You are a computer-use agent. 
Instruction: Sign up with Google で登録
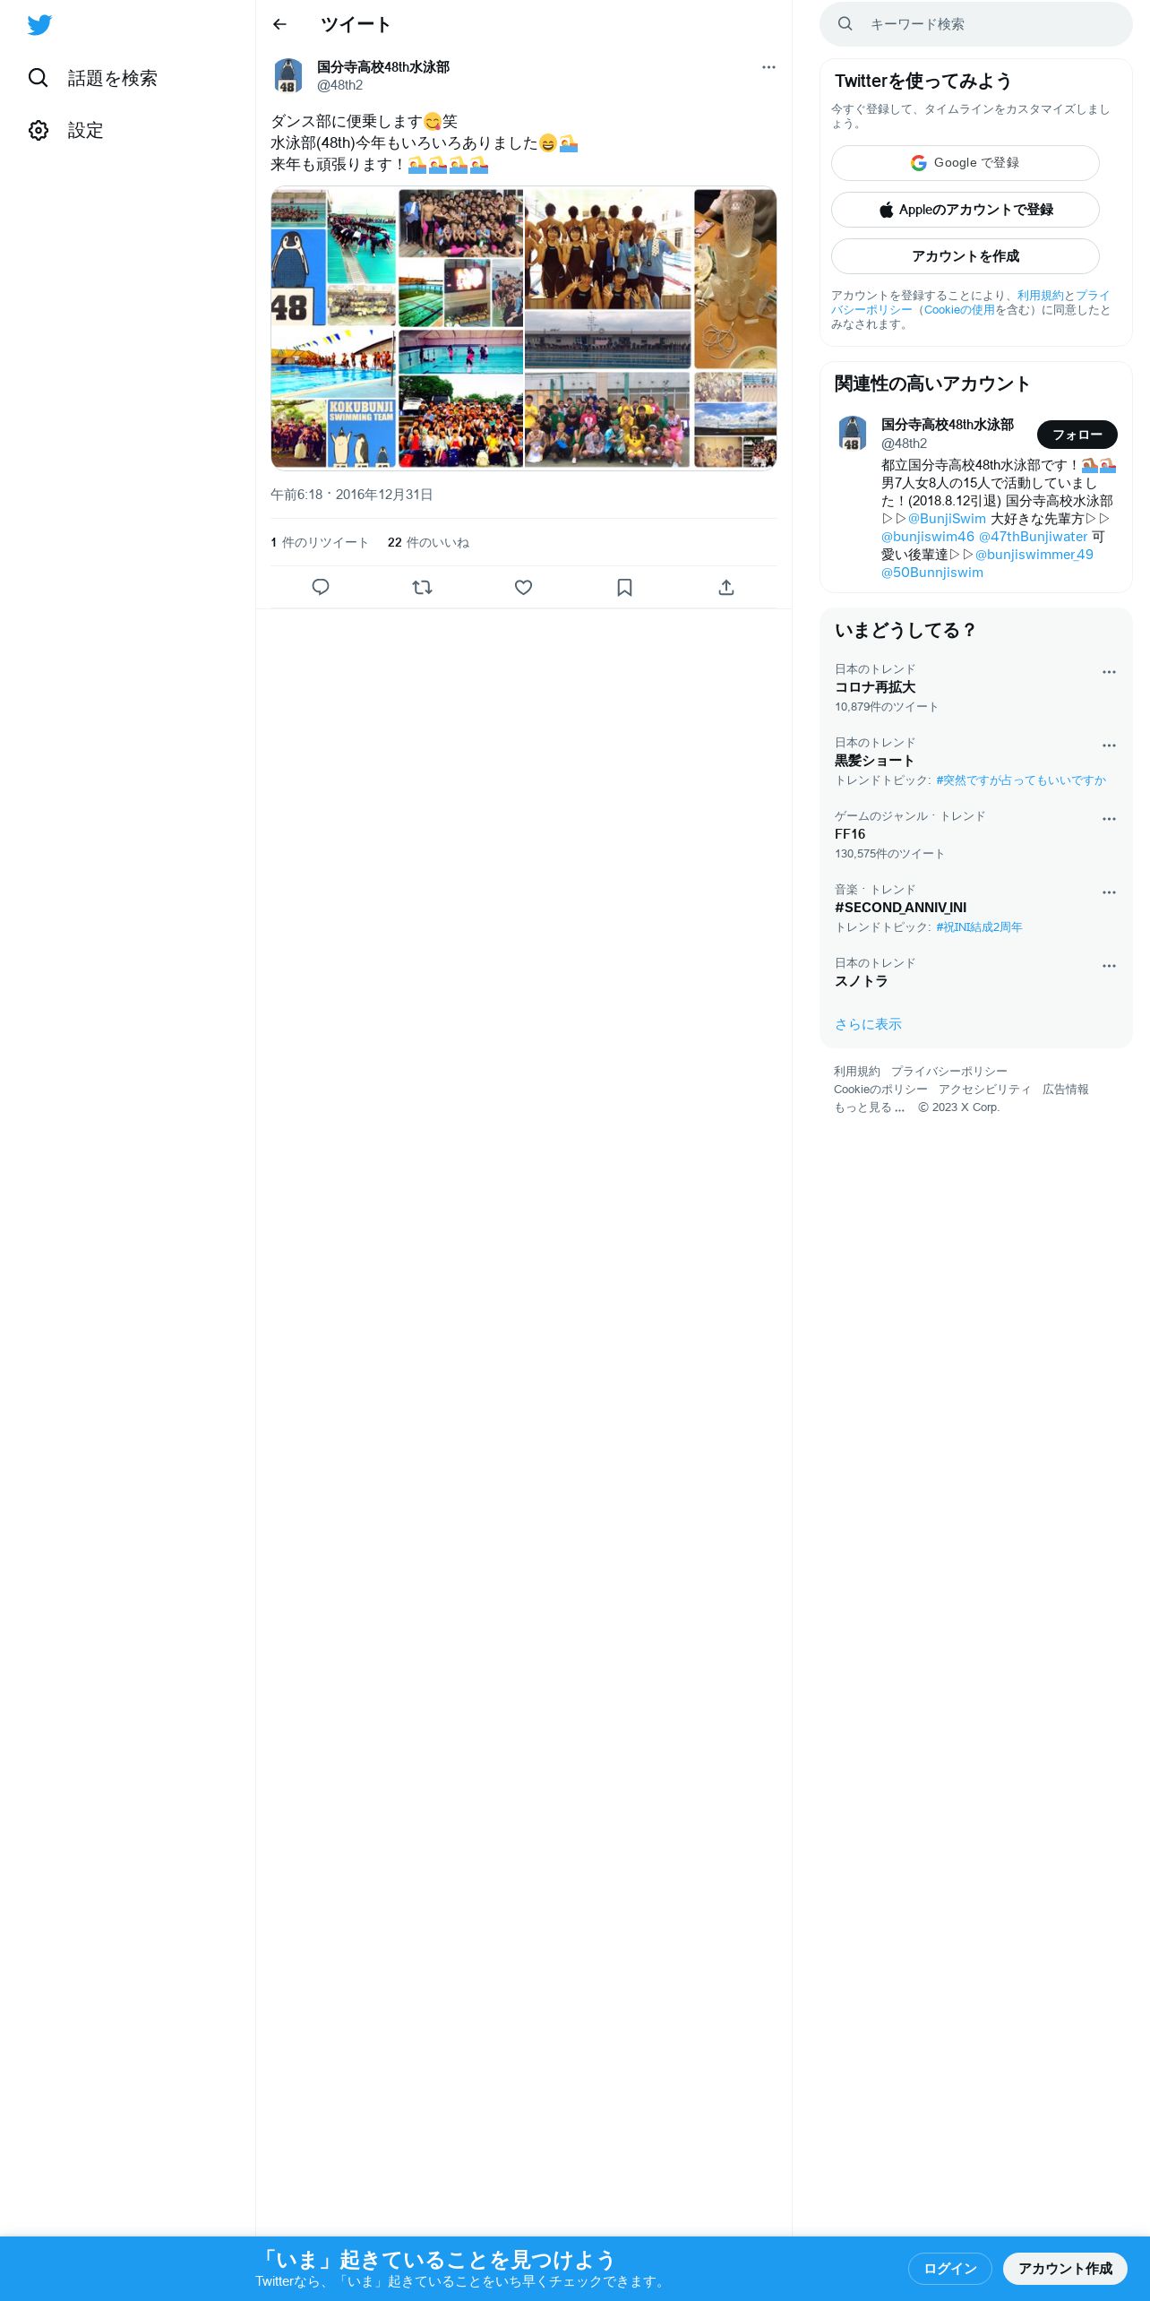point(965,163)
